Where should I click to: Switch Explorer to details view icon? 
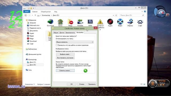tap(142, 84)
